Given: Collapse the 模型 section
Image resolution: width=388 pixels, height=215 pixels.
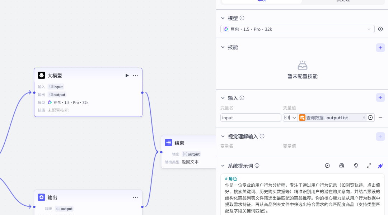Looking at the screenshot, I should (x=223, y=18).
